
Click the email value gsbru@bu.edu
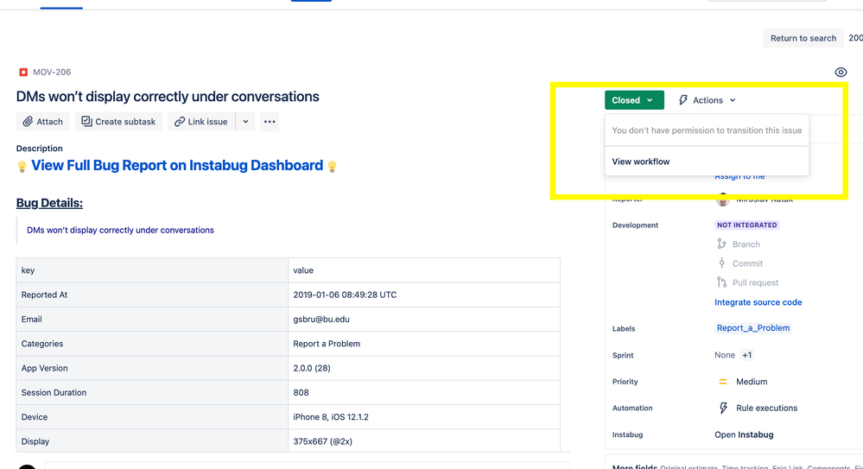pyautogui.click(x=320, y=320)
